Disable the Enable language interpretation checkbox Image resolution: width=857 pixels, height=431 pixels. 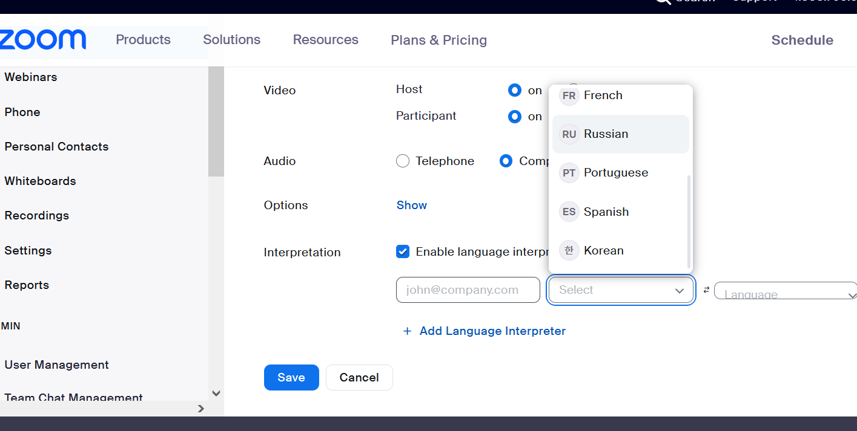[403, 251]
